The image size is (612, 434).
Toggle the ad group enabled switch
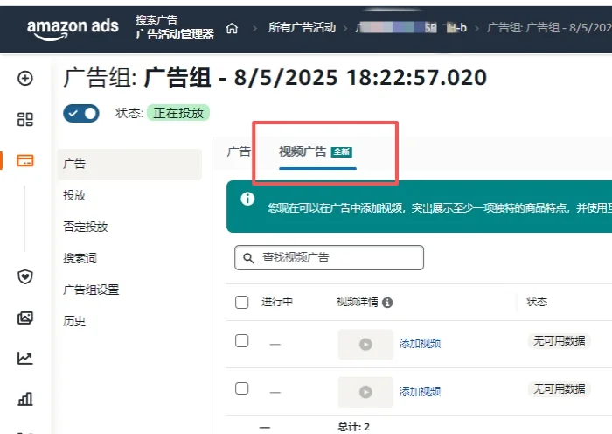81,113
